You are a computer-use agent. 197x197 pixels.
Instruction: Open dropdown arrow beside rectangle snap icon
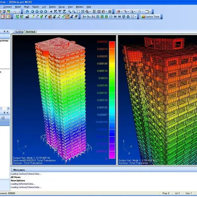coord(150,12)
